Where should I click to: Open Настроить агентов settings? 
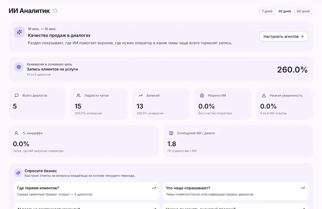coord(284,36)
